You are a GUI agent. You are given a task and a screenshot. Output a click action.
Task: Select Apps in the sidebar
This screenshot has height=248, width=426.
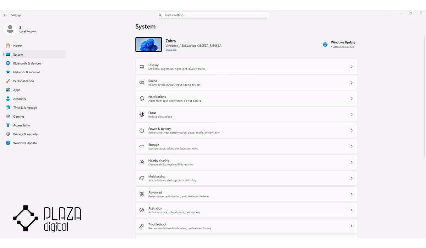34,90
